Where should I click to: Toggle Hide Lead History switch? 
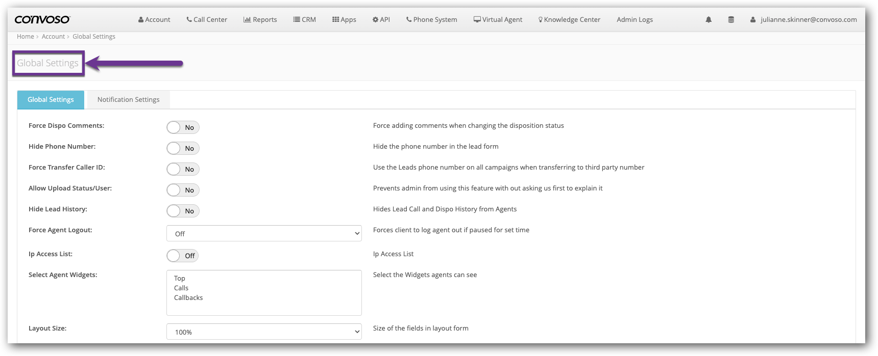tap(183, 211)
